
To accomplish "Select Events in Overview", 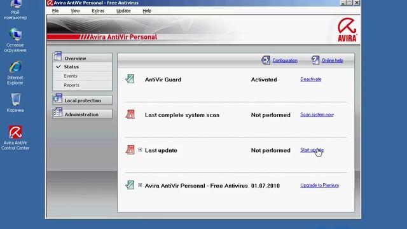I will (71, 76).
